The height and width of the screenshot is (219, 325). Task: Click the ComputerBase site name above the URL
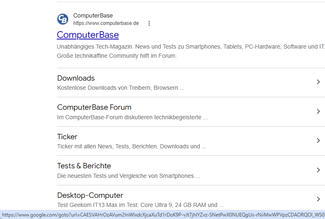click(93, 15)
